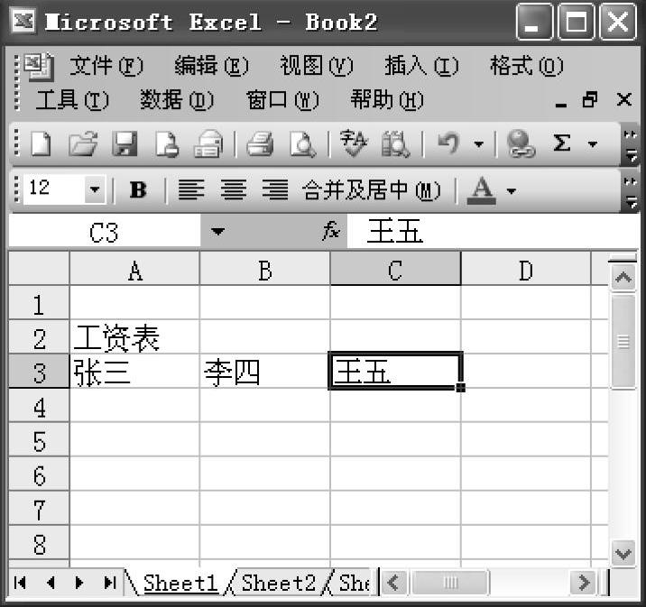This screenshot has width=646, height=607.
Task: Expand standard toolbar options chevron
Action: [631, 145]
